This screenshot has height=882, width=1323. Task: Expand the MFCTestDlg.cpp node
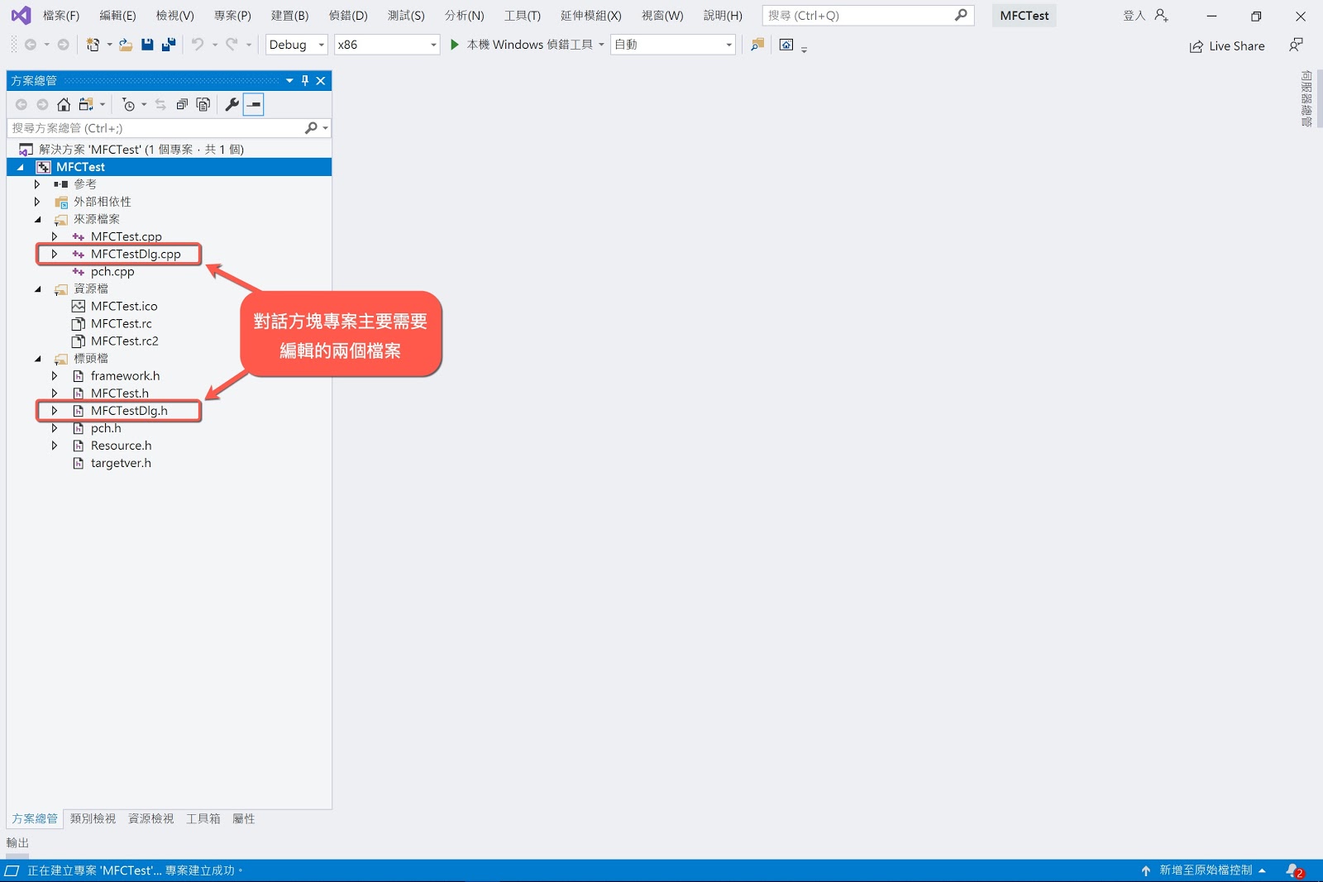pyautogui.click(x=55, y=254)
